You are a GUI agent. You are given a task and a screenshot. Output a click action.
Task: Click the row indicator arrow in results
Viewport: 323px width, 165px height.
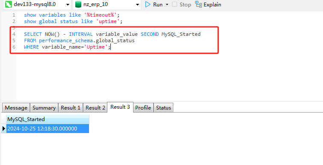[4, 129]
